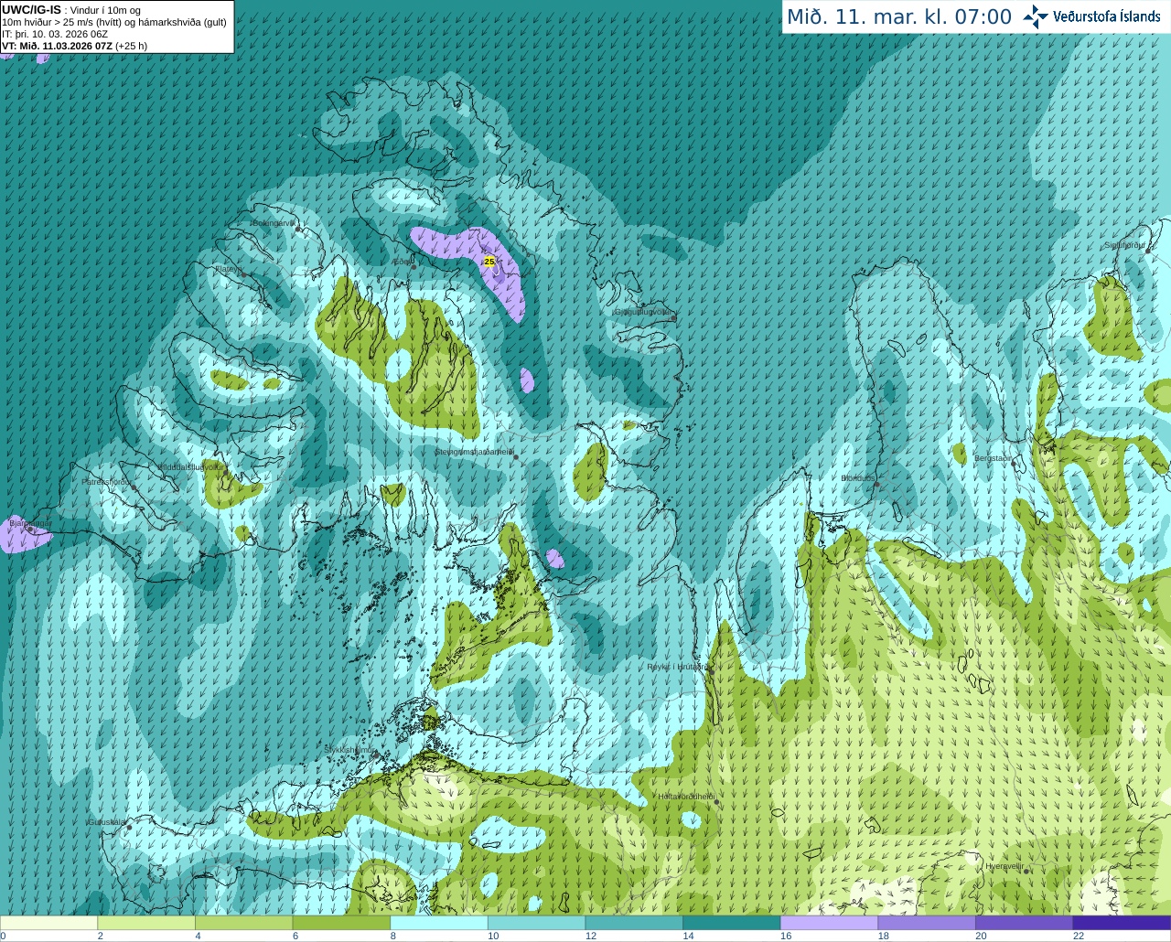Image resolution: width=1171 pixels, height=942 pixels.
Task: Select the Holtavörðuheiði station label
Action: pyautogui.click(x=686, y=797)
